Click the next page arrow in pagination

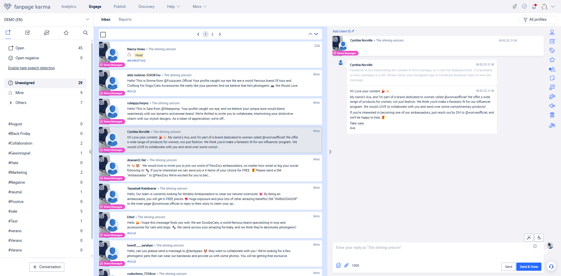[220, 34]
